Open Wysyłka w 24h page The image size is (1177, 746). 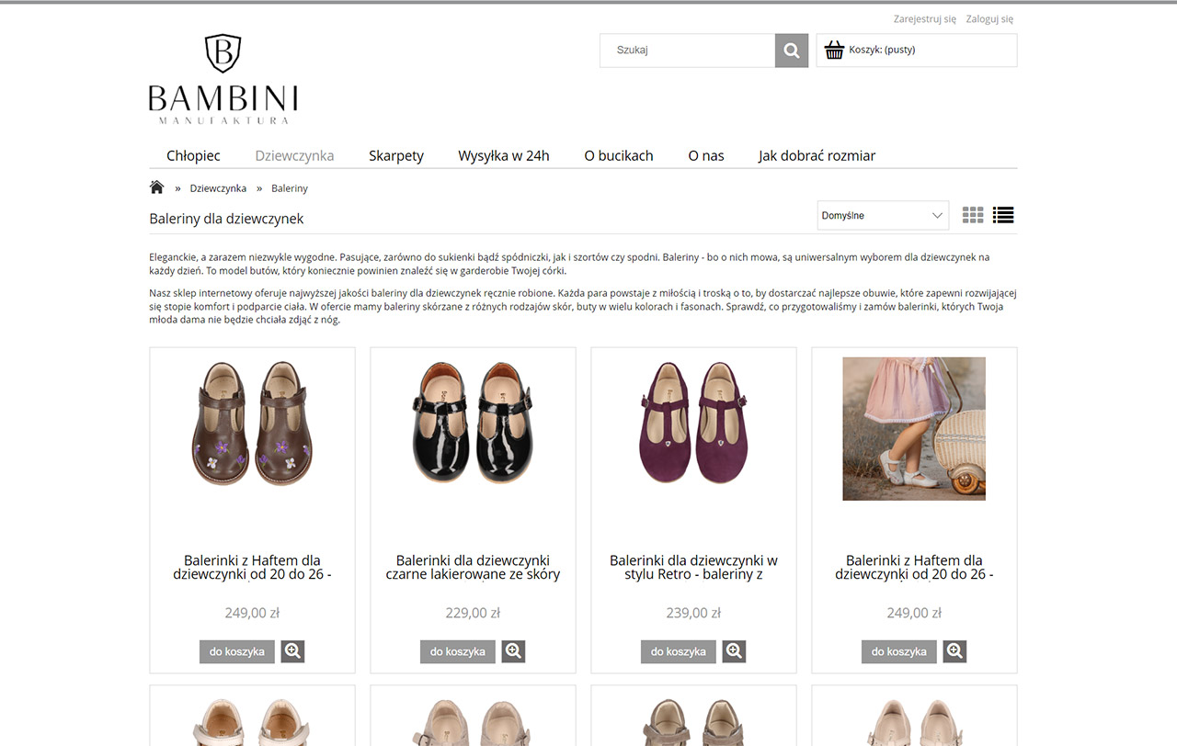coord(504,155)
